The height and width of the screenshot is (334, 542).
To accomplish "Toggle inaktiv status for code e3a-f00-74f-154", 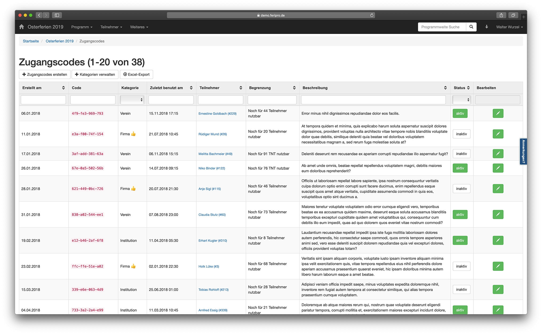I will [x=461, y=134].
